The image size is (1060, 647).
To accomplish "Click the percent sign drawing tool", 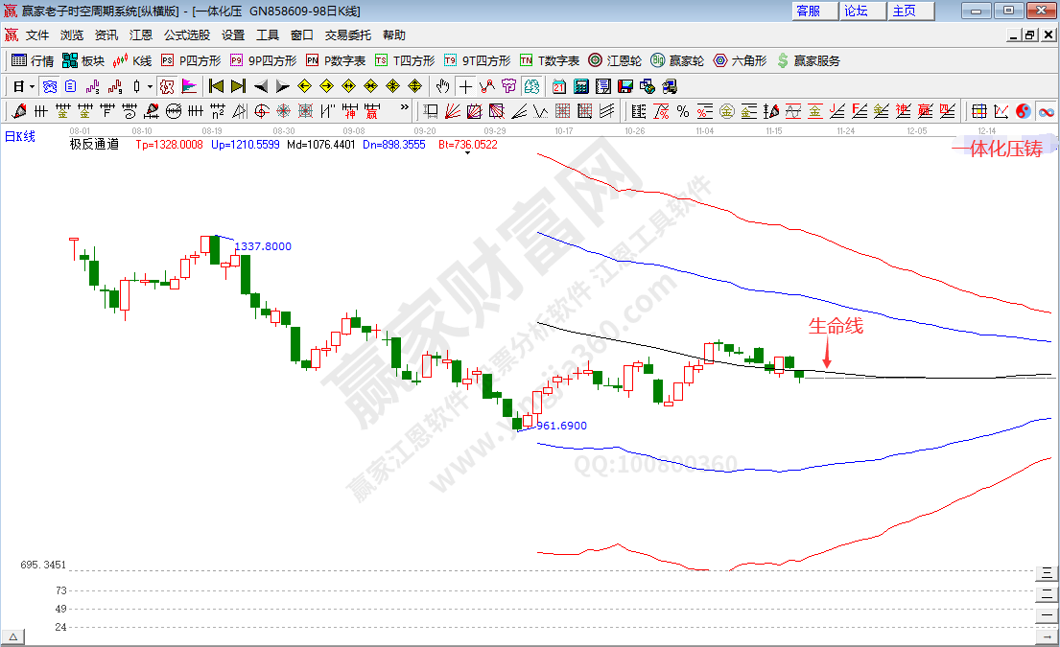I will (x=683, y=110).
